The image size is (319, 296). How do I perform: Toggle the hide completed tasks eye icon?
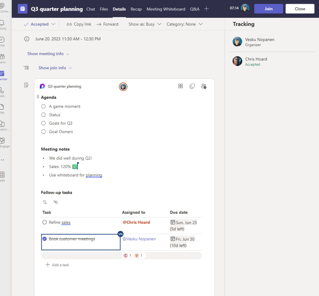point(56,202)
